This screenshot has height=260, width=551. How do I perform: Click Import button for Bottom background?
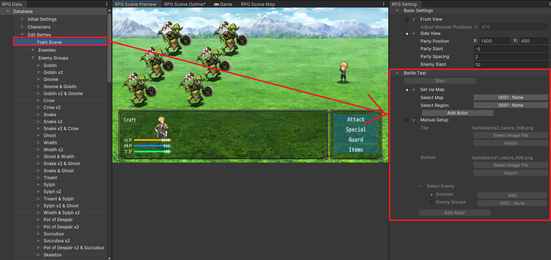[511, 173]
